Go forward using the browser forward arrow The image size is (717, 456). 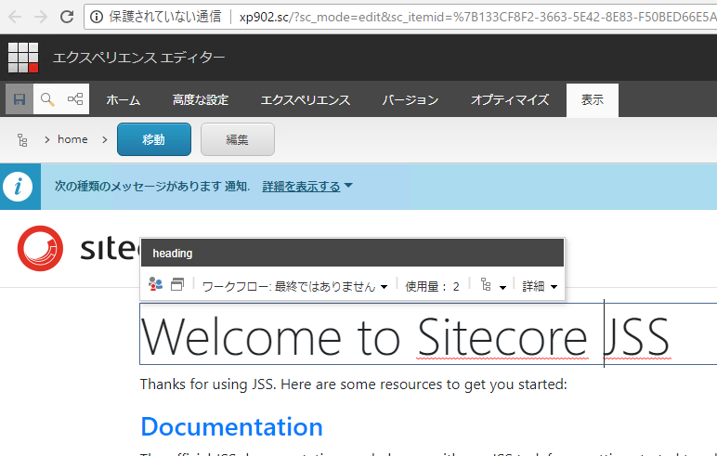[41, 17]
